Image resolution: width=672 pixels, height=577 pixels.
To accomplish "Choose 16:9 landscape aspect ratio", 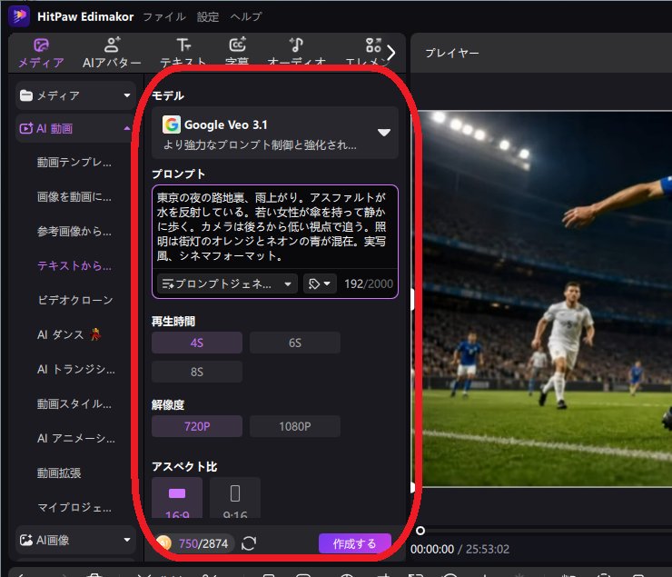I will click(x=177, y=498).
